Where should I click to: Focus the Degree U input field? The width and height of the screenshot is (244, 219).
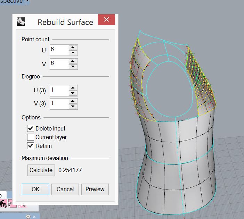point(59,91)
